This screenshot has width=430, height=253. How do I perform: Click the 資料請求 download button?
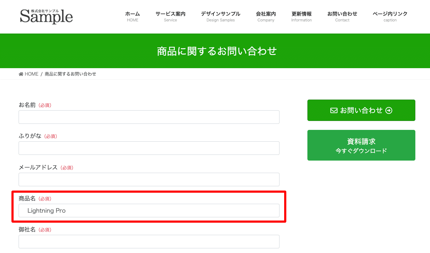pyautogui.click(x=361, y=145)
